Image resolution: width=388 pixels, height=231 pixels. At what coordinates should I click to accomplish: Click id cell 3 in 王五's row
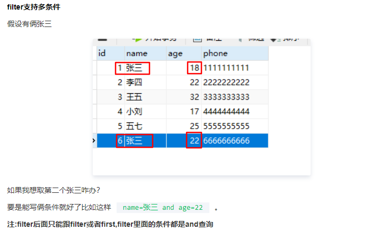[111, 97]
